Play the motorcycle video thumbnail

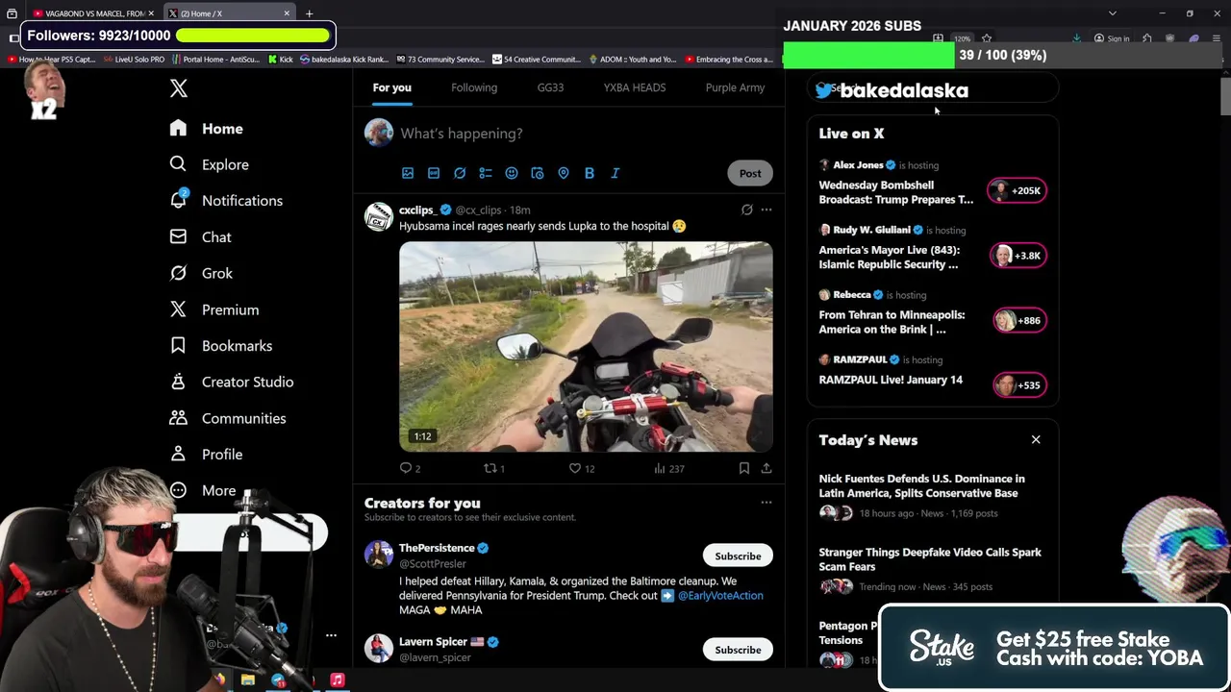tap(586, 346)
